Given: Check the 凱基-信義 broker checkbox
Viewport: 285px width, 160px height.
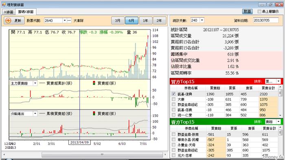Looking at the screenshot, I should (173, 110).
